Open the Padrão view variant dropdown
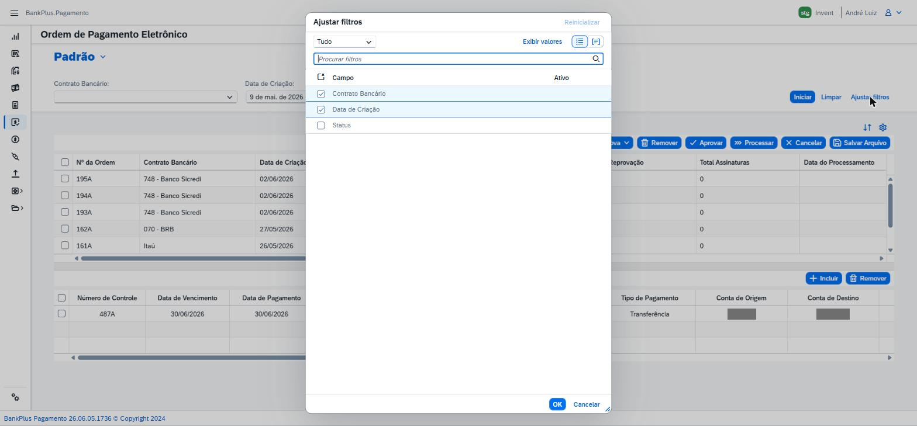917x426 pixels. click(103, 57)
